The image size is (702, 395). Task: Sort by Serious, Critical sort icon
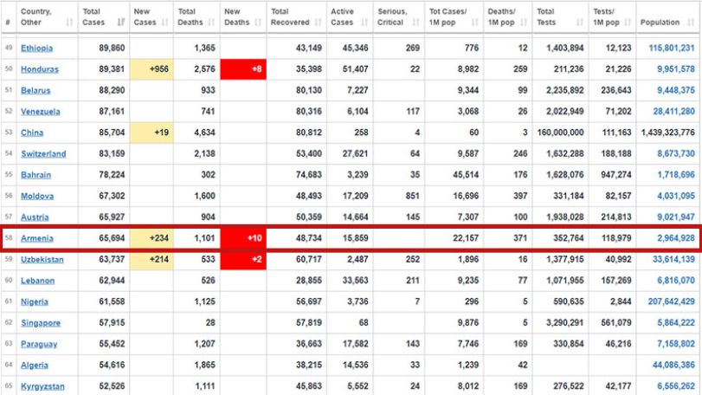coord(415,22)
